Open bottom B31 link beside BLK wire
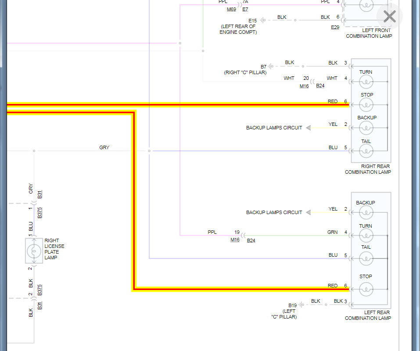The image size is (420, 351). click(39, 305)
